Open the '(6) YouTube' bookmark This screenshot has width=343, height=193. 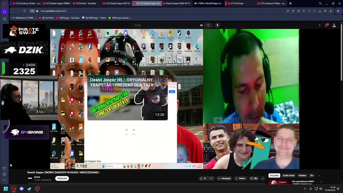(46, 18)
